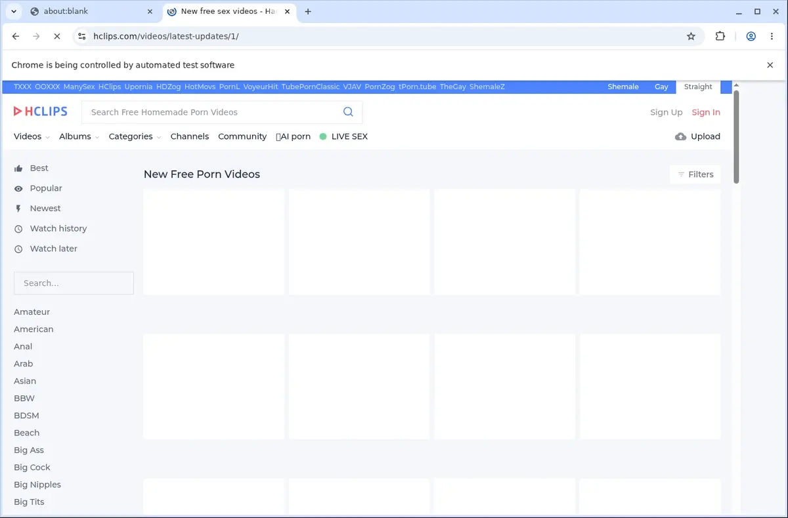The height and width of the screenshot is (518, 788).
Task: Dismiss the automated test software banner
Action: tap(770, 65)
